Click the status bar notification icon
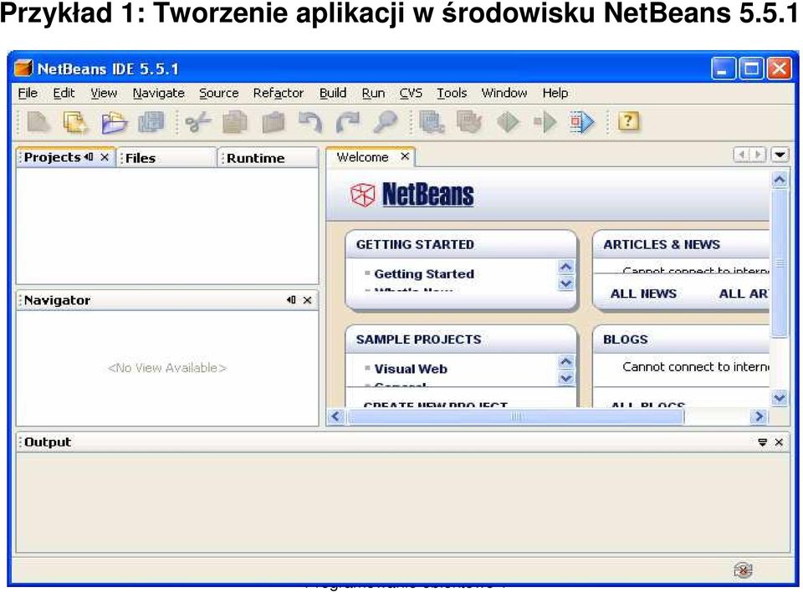This screenshot has height=592, width=803. (x=743, y=570)
